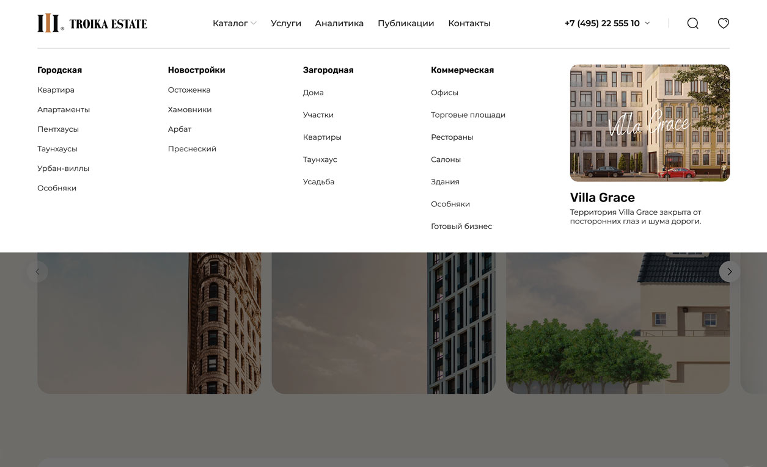
Task: Open the Усадьба listing category
Action: 318,182
